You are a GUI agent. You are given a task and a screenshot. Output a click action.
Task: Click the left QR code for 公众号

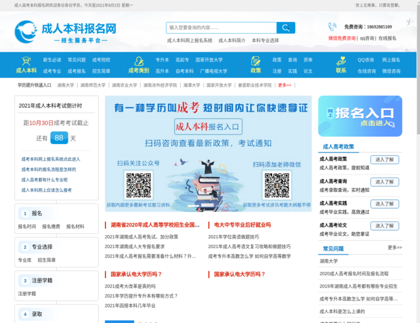pyautogui.click(x=138, y=185)
